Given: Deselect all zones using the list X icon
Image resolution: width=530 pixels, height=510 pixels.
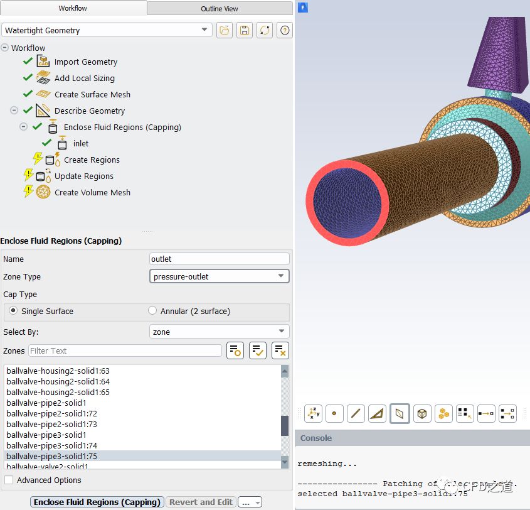Looking at the screenshot, I should (280, 350).
